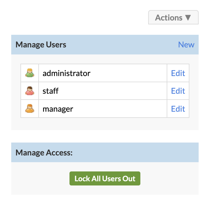Image resolution: width=209 pixels, height=211 pixels.
Task: Edit the manager user
Action: (178, 109)
